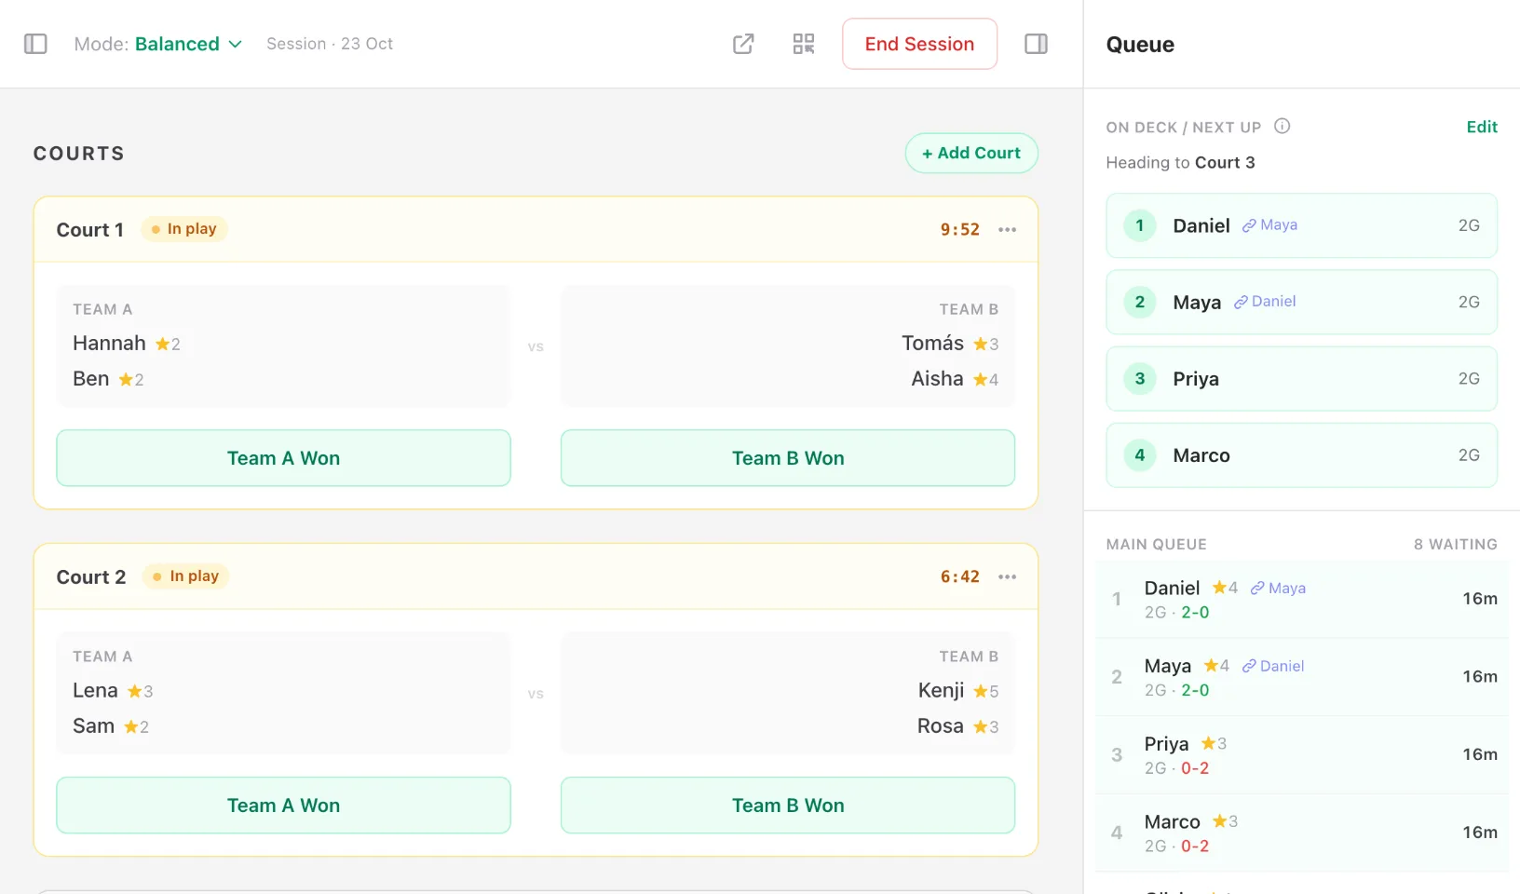Click the Court 1 timer 9:52
The width and height of the screenshot is (1520, 894).
click(x=959, y=230)
